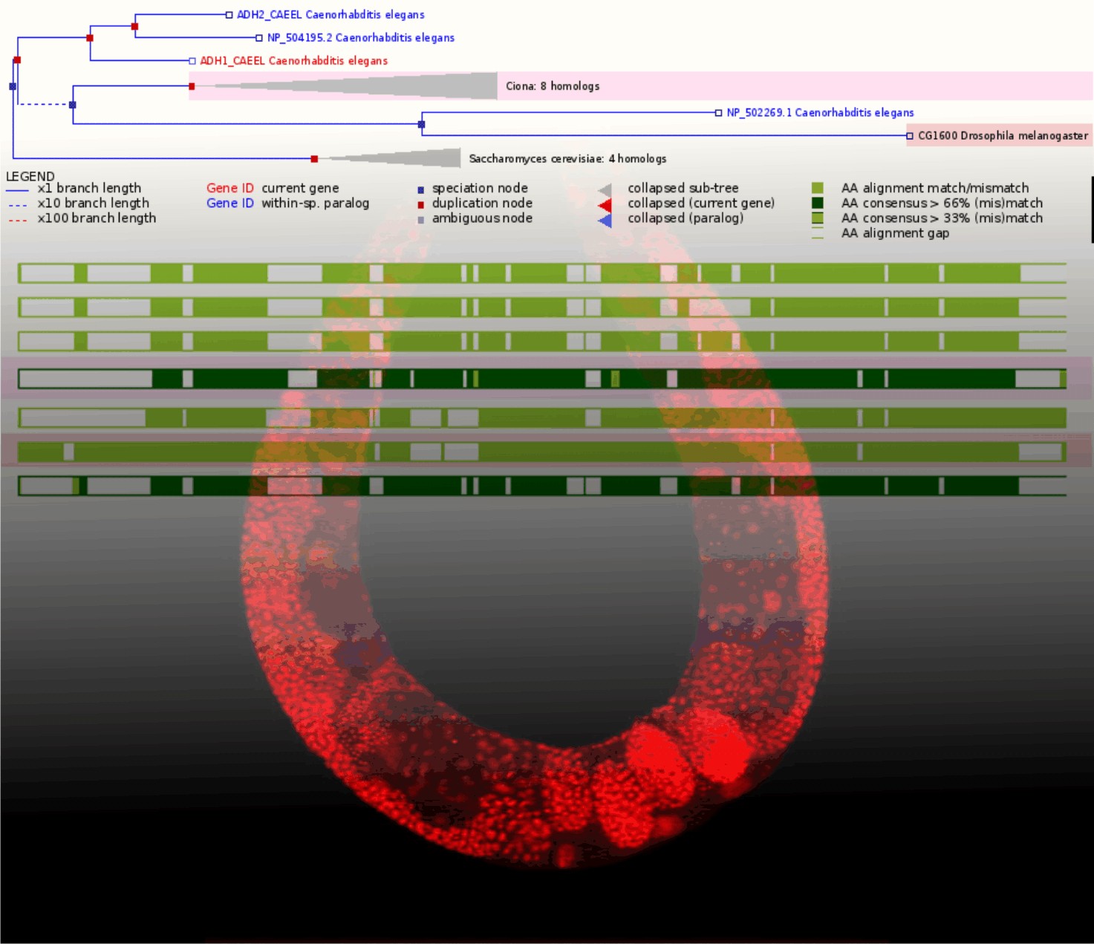Screen dimensions: 1094x944
Task: Click the NP_504195.2 Caenorhabditis elegans label
Action: [360, 38]
